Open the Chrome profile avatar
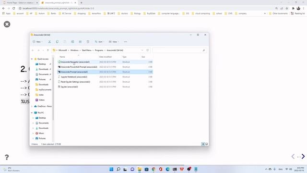The height and width of the screenshot is (173, 307). click(298, 9)
